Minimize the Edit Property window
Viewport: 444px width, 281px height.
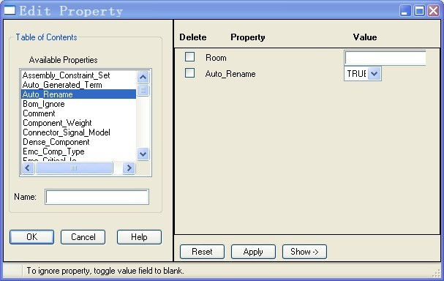[405, 11]
